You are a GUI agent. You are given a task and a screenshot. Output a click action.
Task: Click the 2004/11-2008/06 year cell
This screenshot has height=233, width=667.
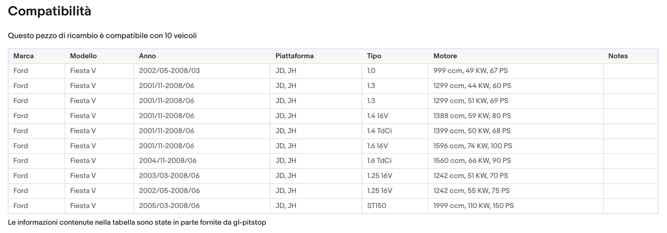click(x=168, y=161)
